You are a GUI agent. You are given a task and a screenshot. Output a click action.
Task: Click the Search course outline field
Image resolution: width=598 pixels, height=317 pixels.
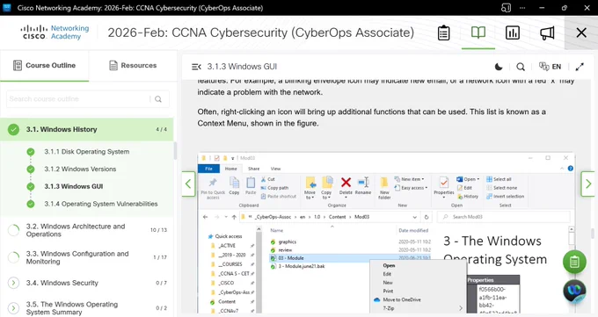click(78, 99)
